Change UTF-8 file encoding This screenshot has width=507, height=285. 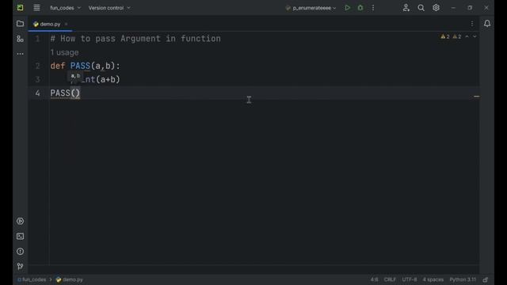(410, 279)
